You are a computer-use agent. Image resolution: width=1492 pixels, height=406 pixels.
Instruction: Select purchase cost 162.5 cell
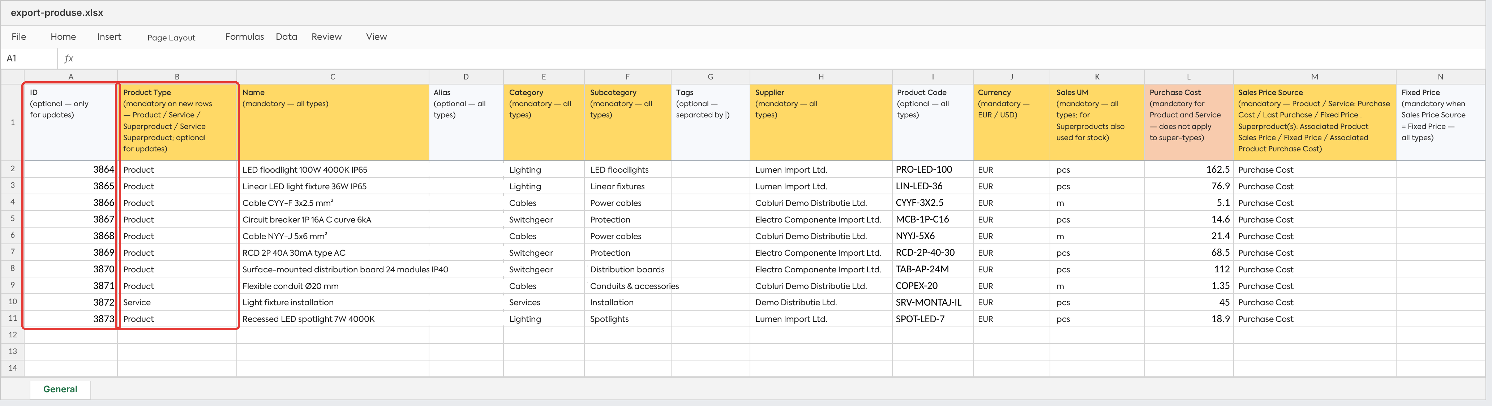coord(1188,169)
